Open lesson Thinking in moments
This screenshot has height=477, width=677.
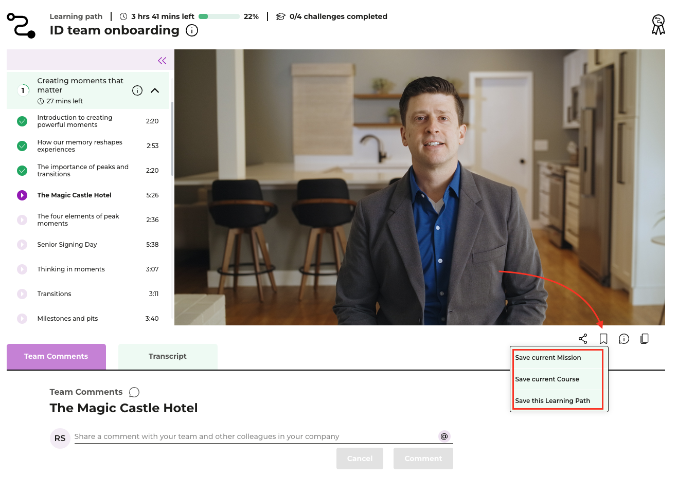pyautogui.click(x=88, y=269)
